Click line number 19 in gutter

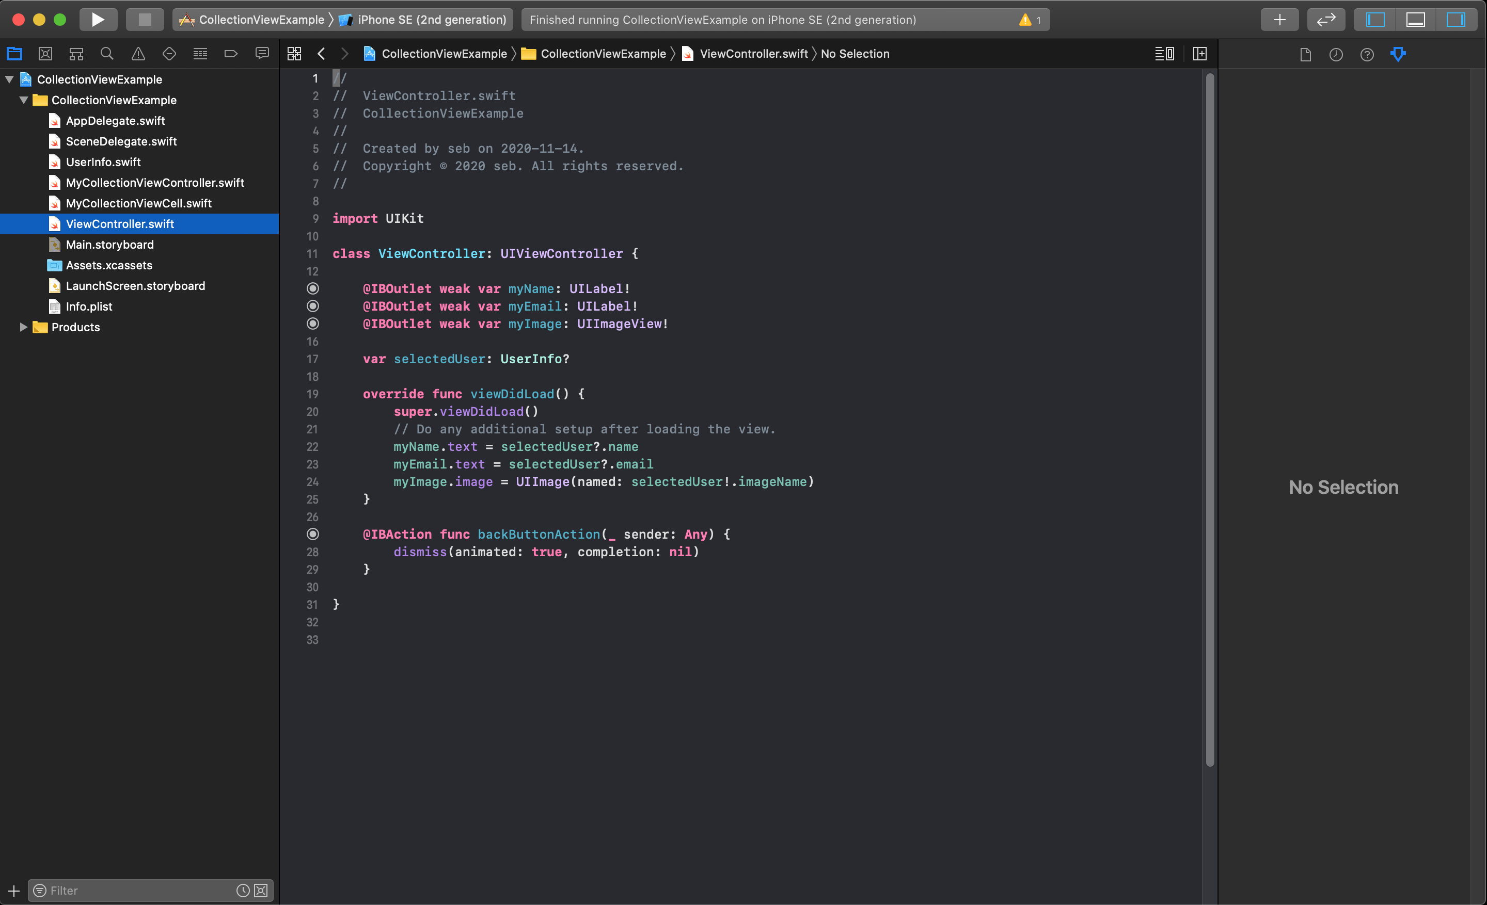pos(312,394)
